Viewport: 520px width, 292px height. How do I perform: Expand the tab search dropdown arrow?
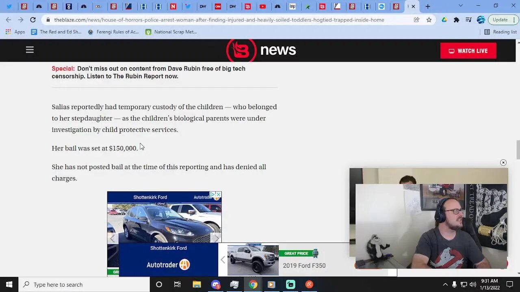[460, 6]
